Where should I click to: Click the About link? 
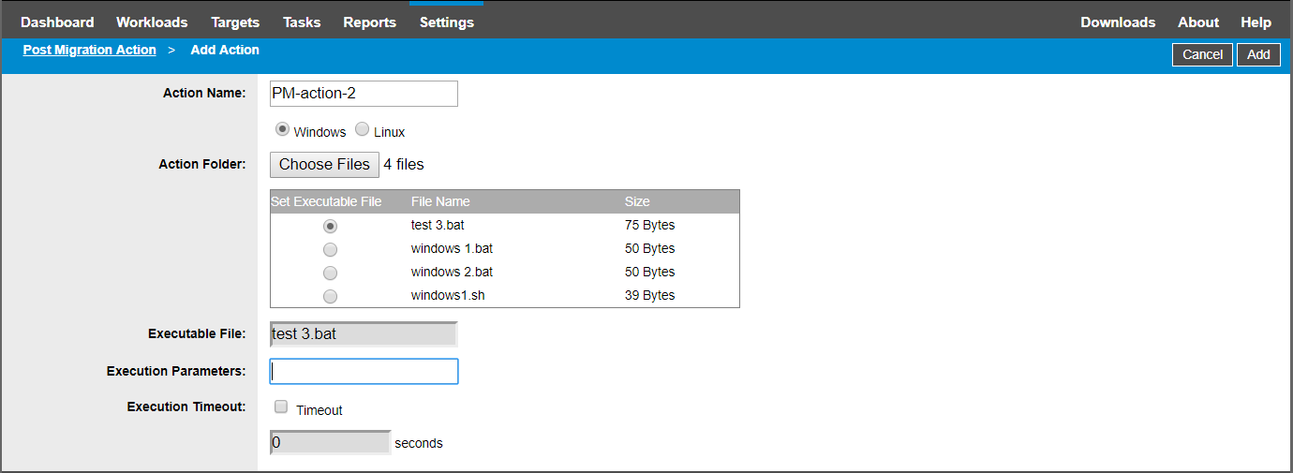pyautogui.click(x=1198, y=22)
